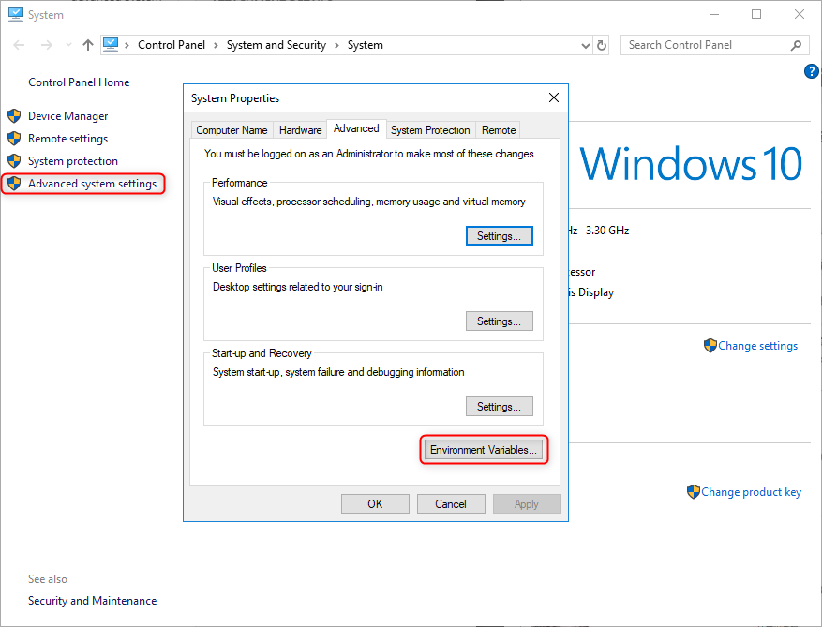Open Performance Settings button
This screenshot has width=822, height=627.
click(x=499, y=236)
